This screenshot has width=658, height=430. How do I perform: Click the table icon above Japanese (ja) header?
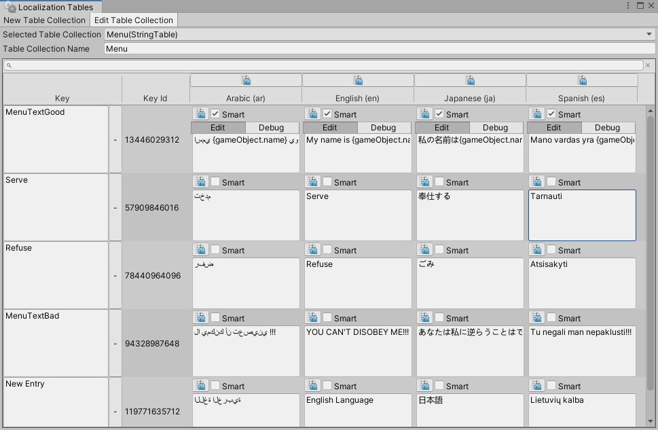pos(470,79)
